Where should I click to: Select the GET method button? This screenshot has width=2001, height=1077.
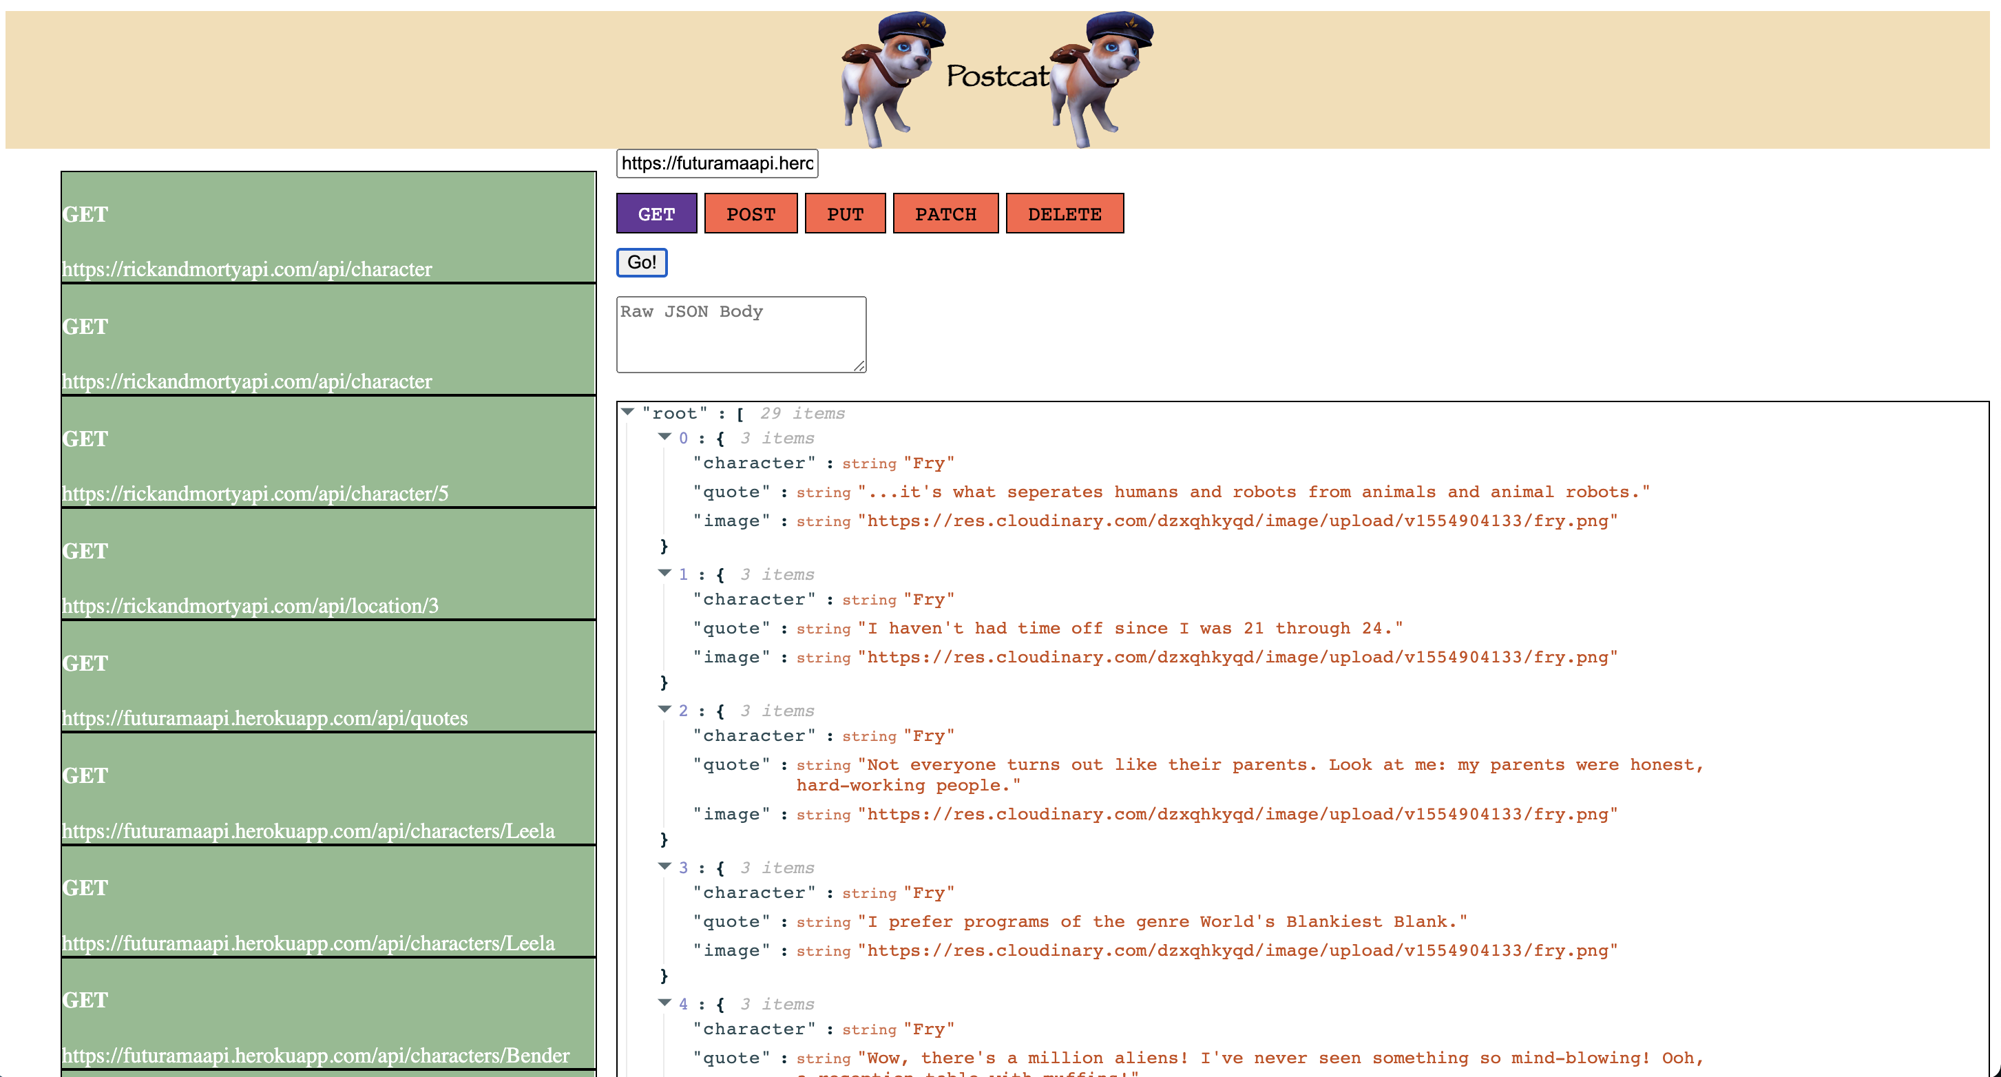tap(656, 213)
